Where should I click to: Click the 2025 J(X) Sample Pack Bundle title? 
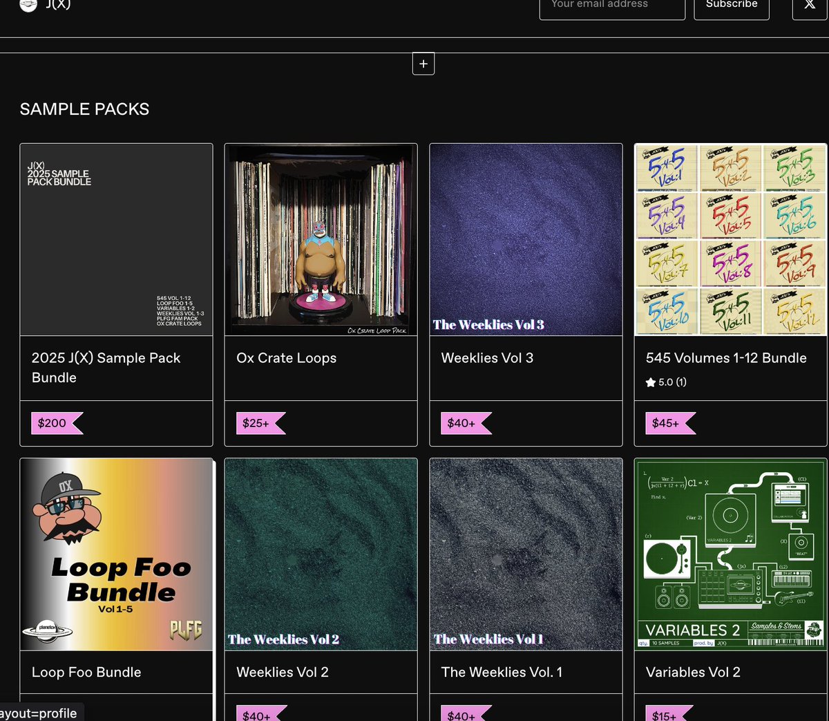(x=106, y=368)
